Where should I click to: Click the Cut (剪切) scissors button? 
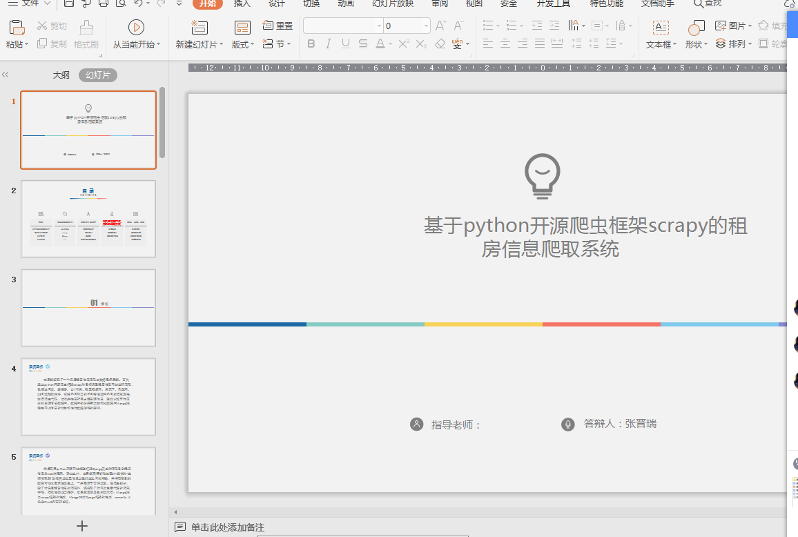click(51, 26)
